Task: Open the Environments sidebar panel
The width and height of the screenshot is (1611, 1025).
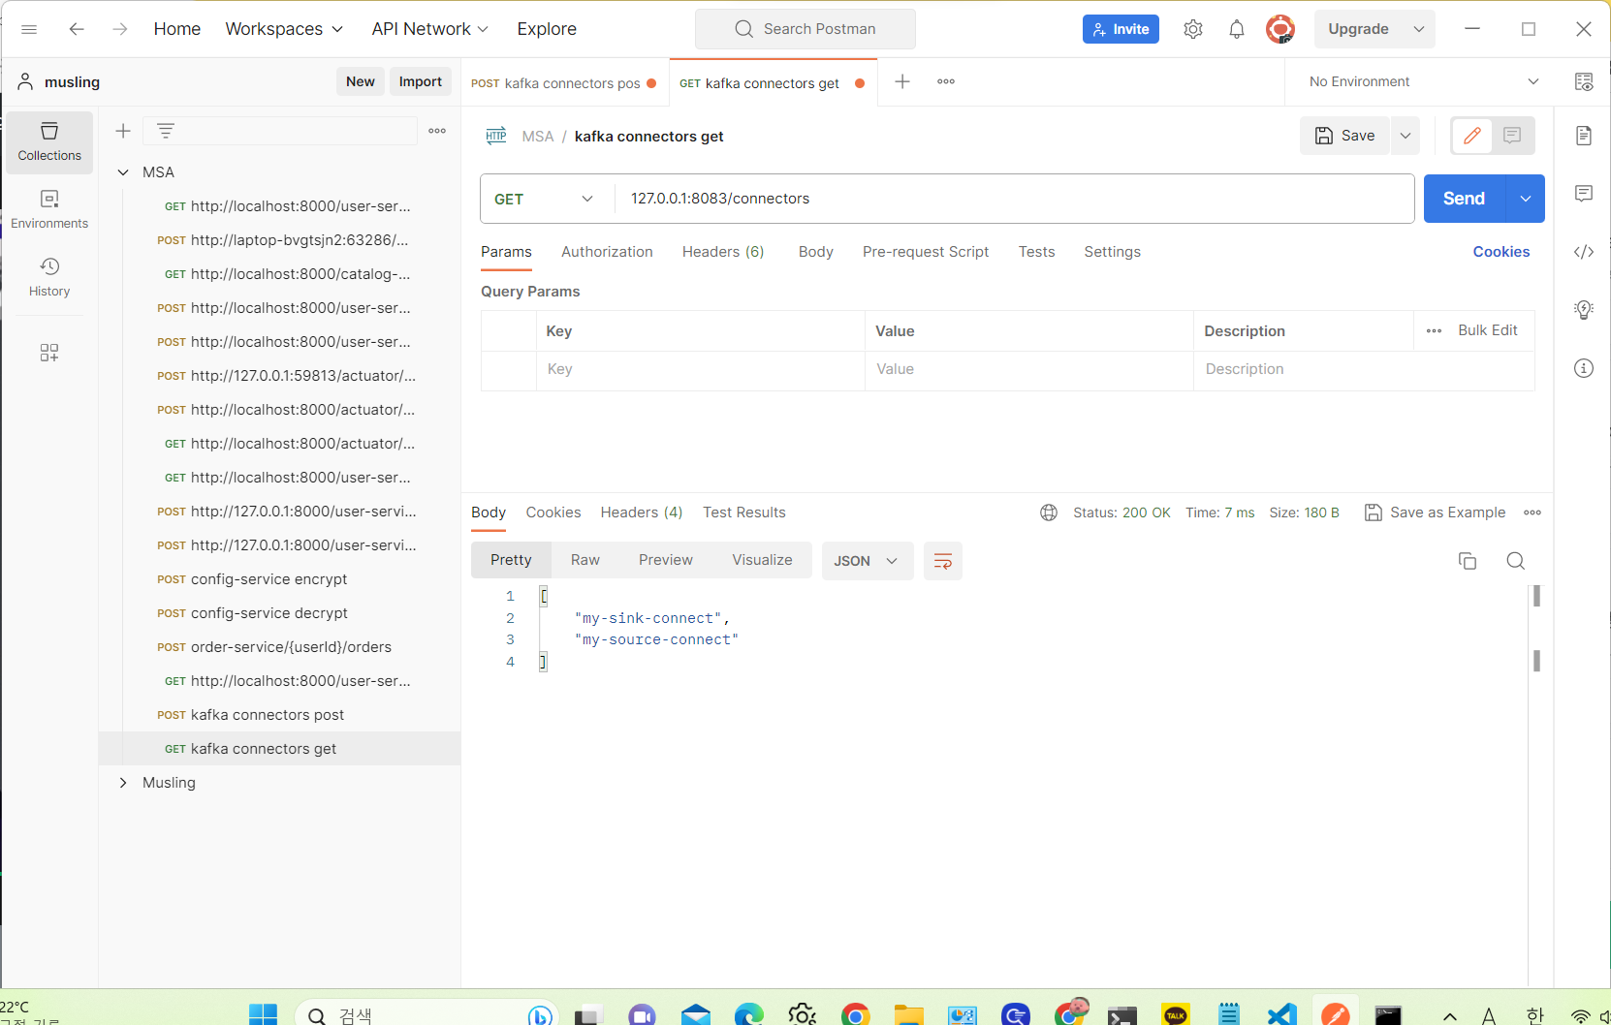Action: coord(49,210)
